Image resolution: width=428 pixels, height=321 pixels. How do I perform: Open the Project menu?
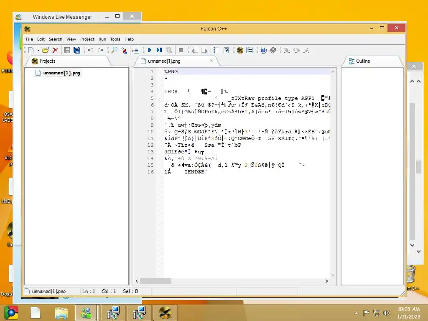tap(87, 39)
